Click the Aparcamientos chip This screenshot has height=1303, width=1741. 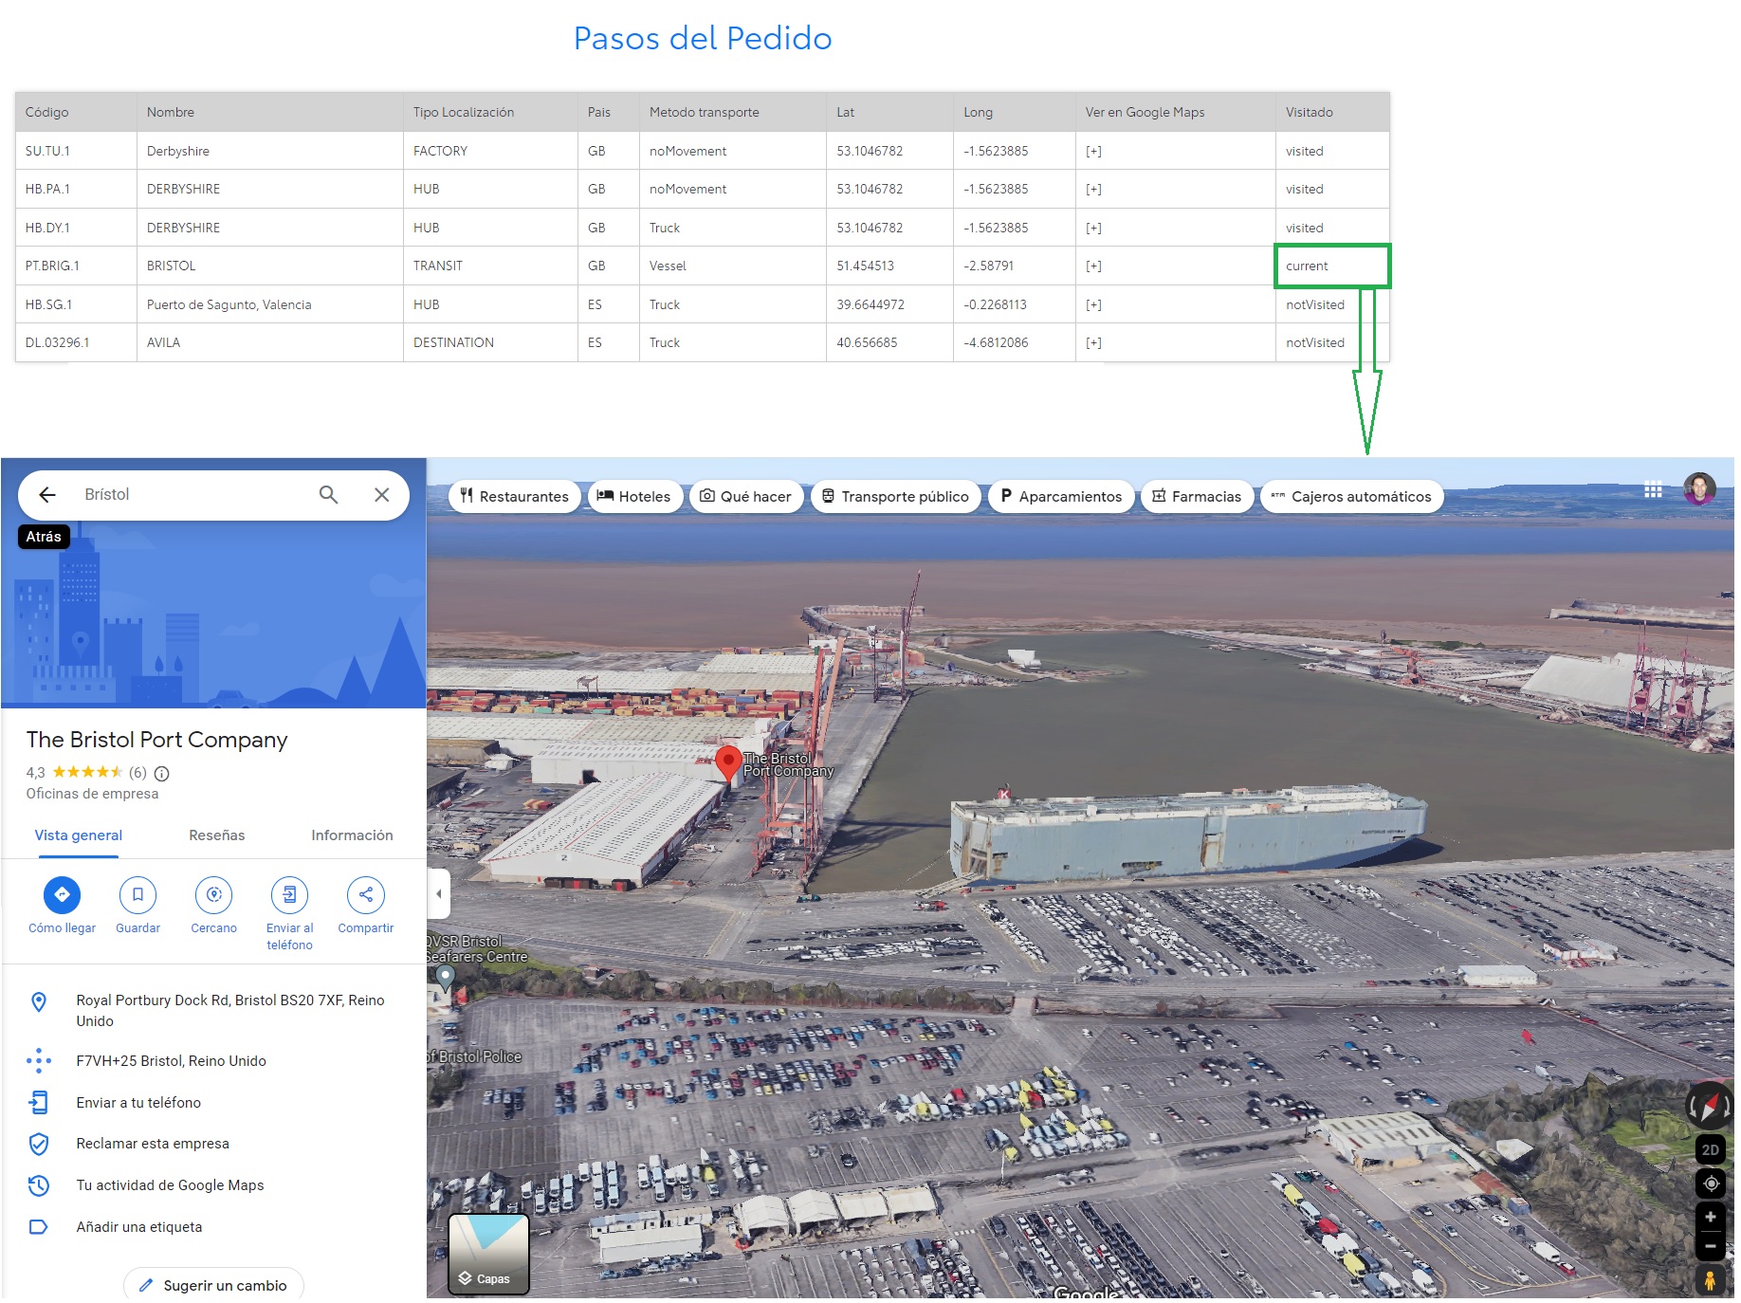click(x=1061, y=497)
